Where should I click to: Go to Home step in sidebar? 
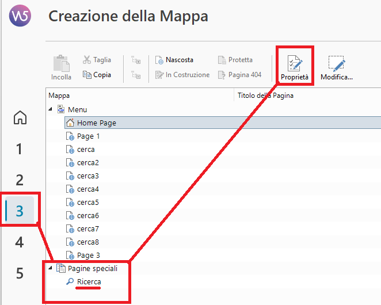(x=20, y=118)
